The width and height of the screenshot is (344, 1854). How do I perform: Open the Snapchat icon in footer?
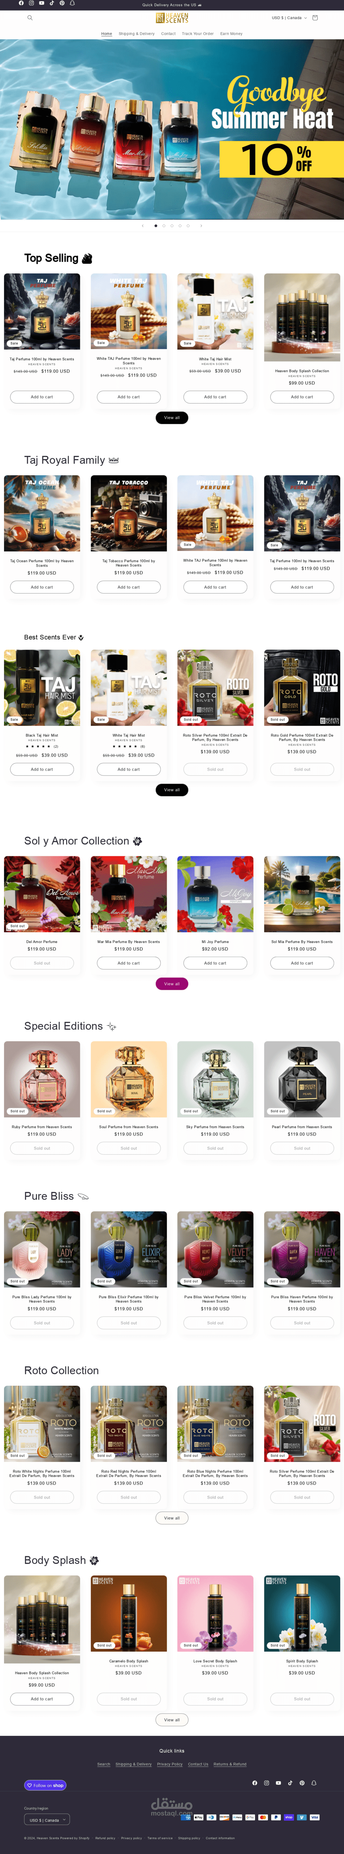pos(314,1783)
